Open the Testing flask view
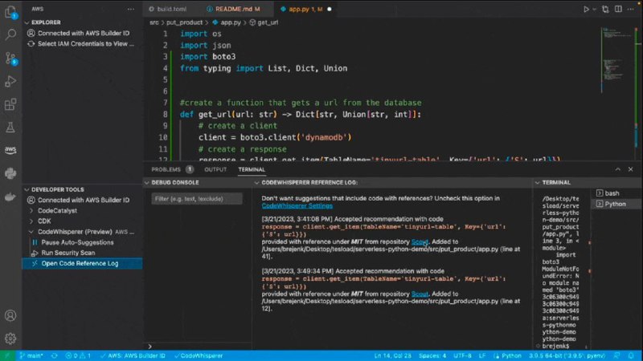 11,127
